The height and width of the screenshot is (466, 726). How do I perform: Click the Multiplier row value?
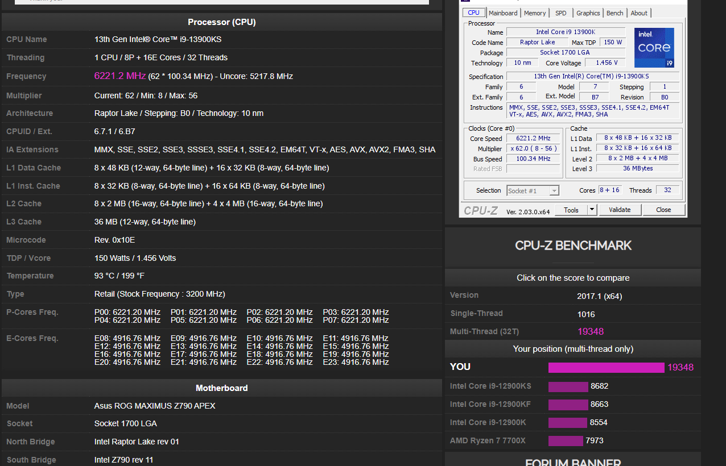(x=146, y=95)
